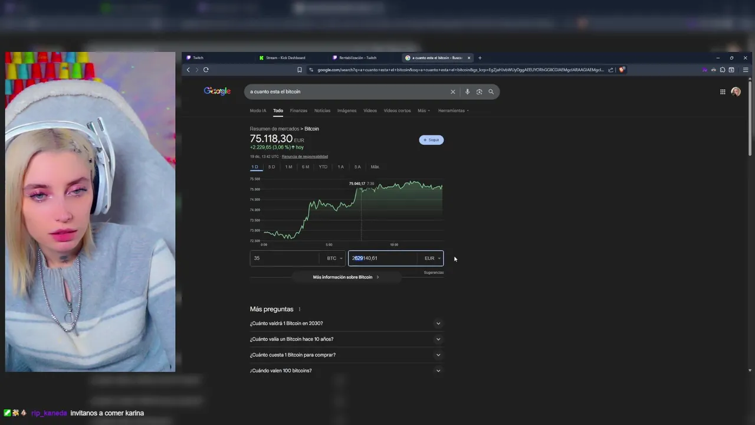
Task: Open the Renuncia de responsabilidad link
Action: 304,156
